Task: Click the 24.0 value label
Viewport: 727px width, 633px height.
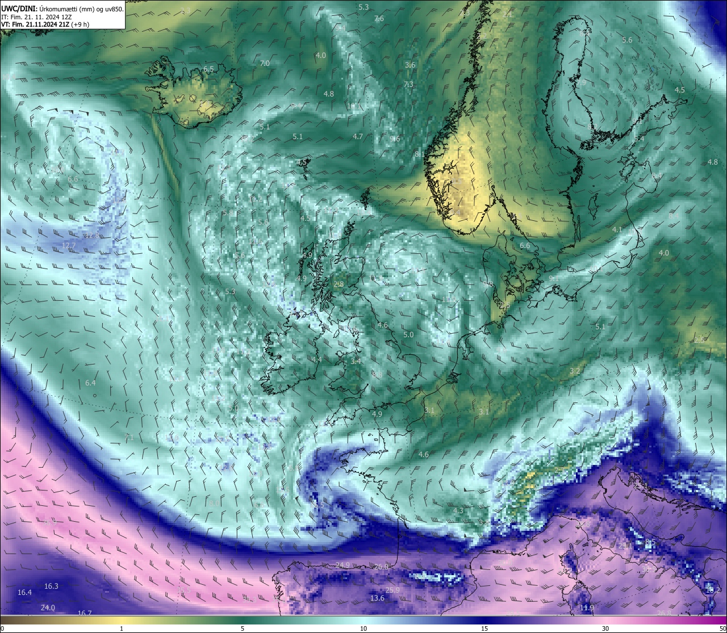Action: 48,608
